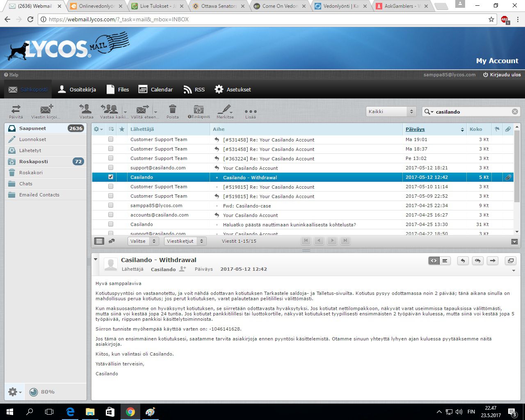Tick checkbox for message dated 2017-05-10 11:14
525x420 pixels.
click(111, 187)
